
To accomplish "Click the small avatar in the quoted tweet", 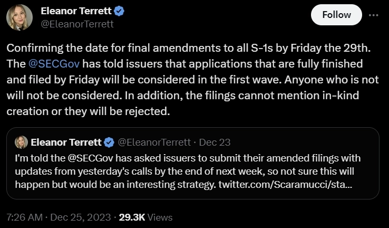I will tap(22, 142).
